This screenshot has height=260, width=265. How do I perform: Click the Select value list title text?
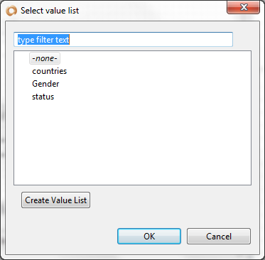pyautogui.click(x=50, y=11)
